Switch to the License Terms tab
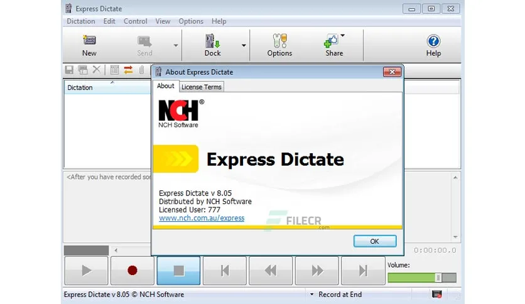The height and width of the screenshot is (304, 525). 202,87
